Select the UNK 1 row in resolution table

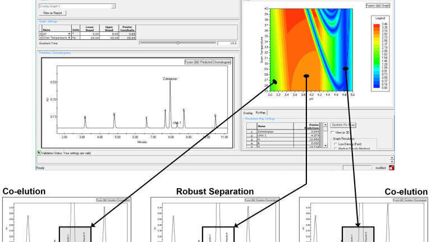point(283,136)
